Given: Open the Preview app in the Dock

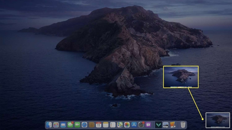Looking at the screenshot, I should [166, 125].
